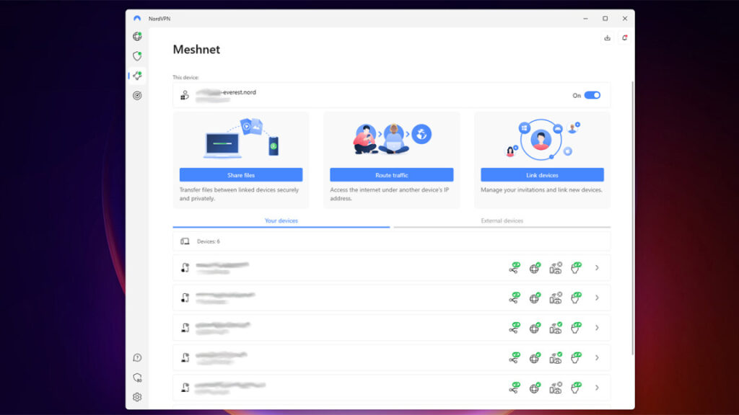Image resolution: width=739 pixels, height=415 pixels.
Task: Click the This device: label
Action: [185, 77]
